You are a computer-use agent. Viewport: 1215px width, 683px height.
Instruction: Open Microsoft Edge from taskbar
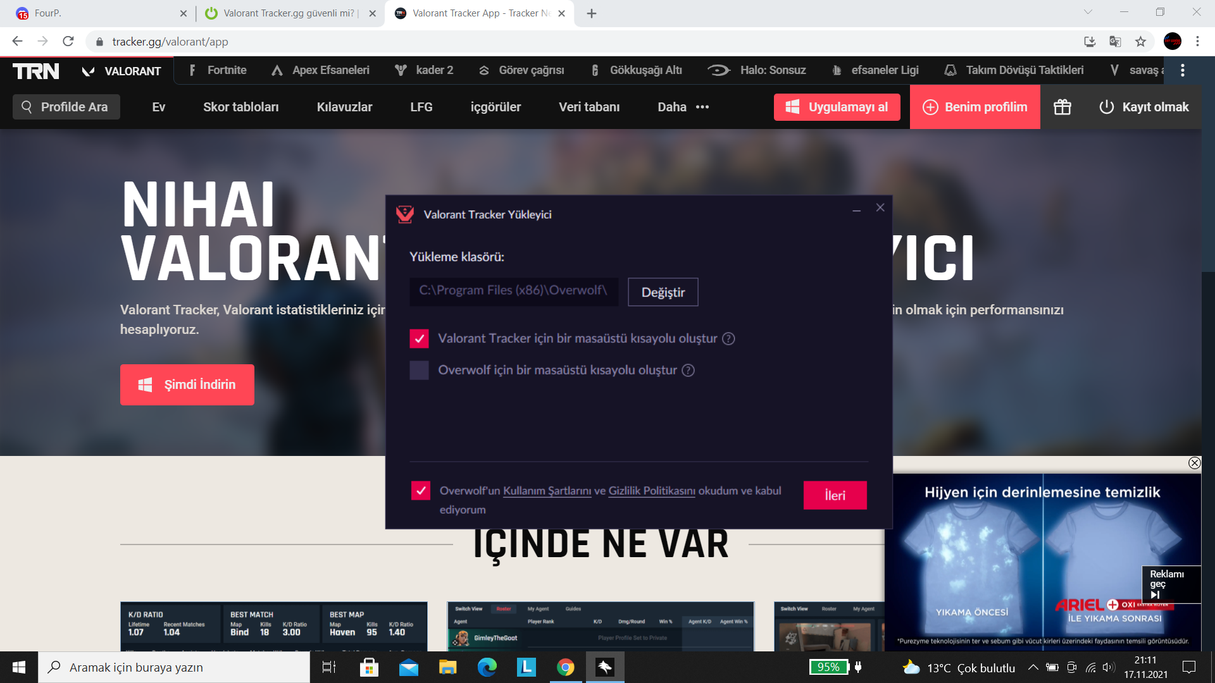(x=487, y=667)
